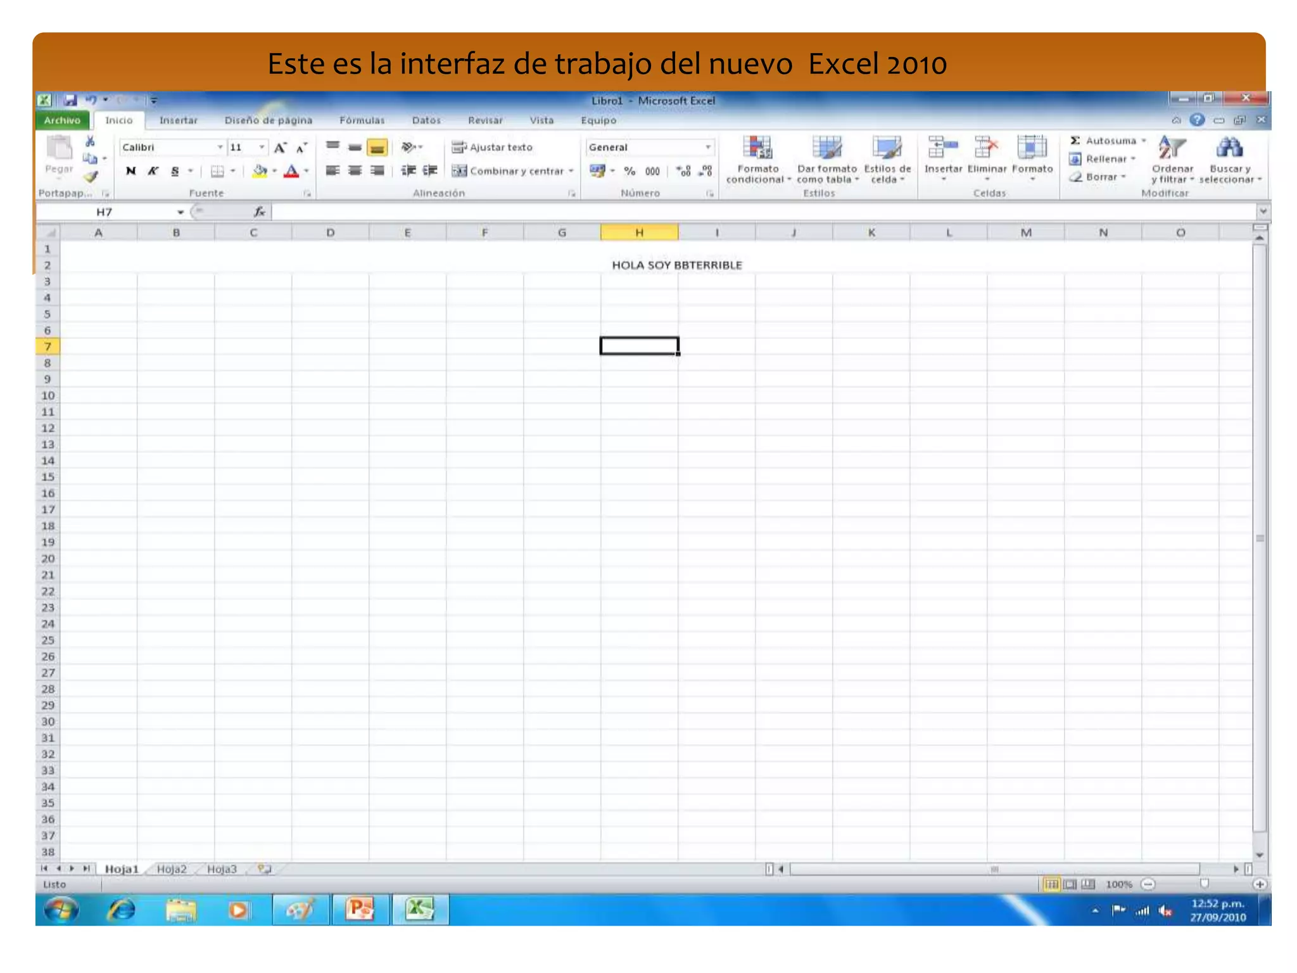Toggle italic K formatting
Viewport: 1297px width, 973px height.
(153, 171)
